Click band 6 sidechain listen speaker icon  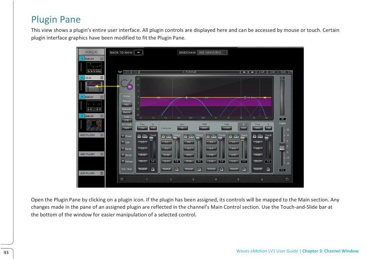coord(268,169)
